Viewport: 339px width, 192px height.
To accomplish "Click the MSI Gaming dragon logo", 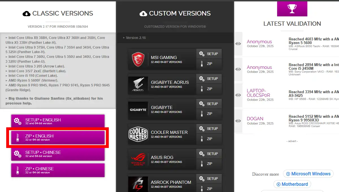I will pyautogui.click(x=138, y=60).
